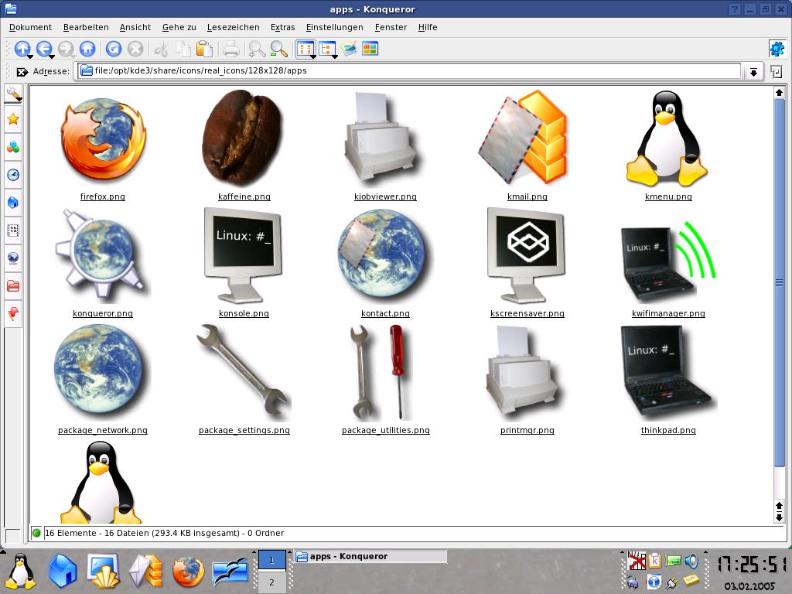Open the package_settings.png file link
This screenshot has height=594, width=792.
[x=244, y=430]
